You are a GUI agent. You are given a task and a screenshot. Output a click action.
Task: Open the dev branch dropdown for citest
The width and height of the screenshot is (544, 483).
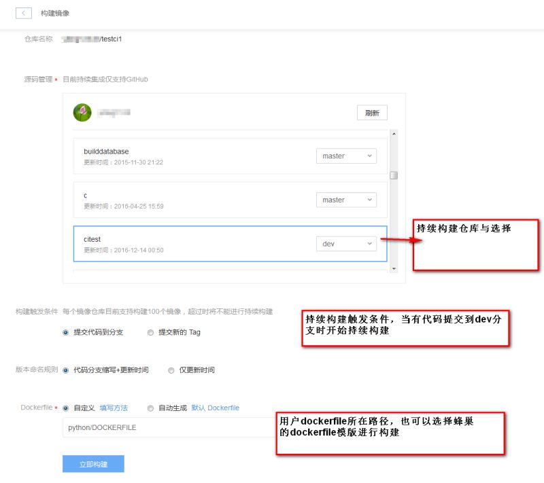click(346, 243)
